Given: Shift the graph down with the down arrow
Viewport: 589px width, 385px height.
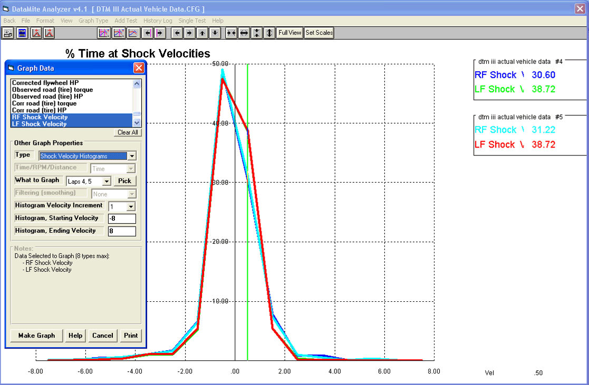Looking at the screenshot, I should (x=215, y=33).
